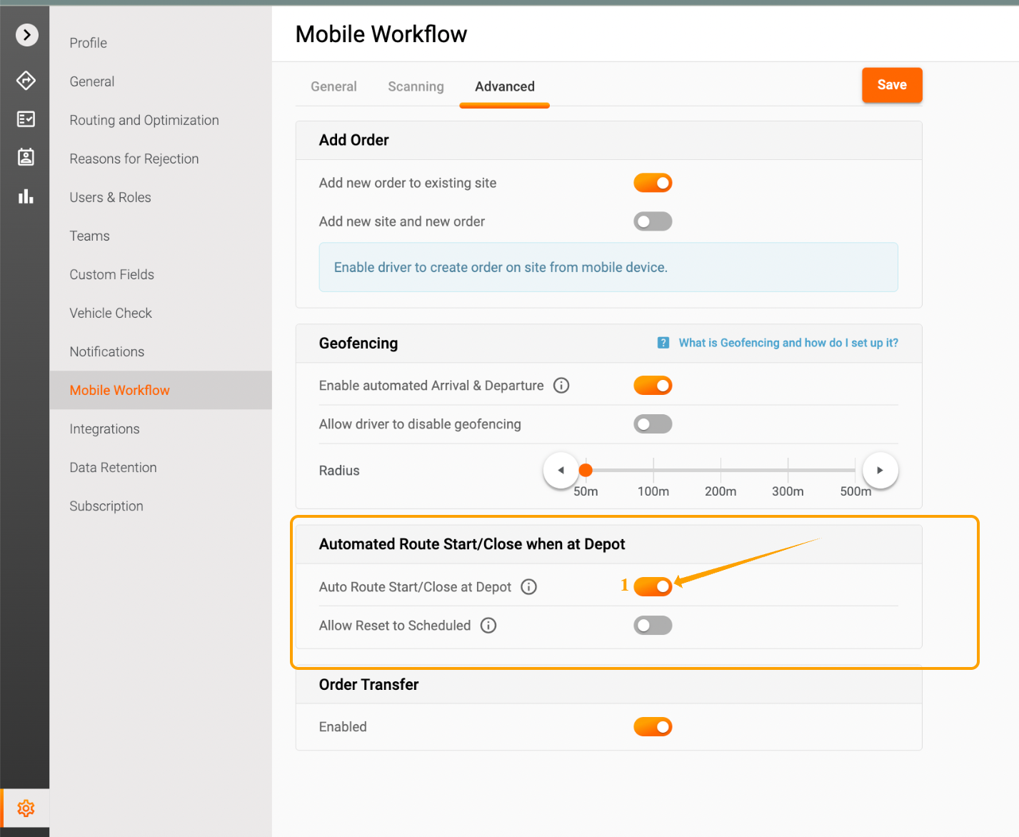
Task: Click the Mobile Workflow page title
Action: pyautogui.click(x=381, y=34)
